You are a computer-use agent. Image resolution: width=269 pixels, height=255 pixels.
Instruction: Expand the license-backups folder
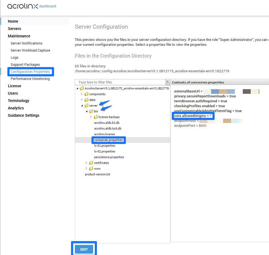tap(91, 117)
